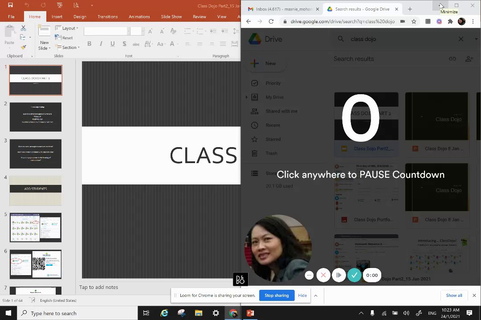The image size is (481, 320).
Task: Toggle text Shadow formatting
Action: pyautogui.click(x=124, y=44)
